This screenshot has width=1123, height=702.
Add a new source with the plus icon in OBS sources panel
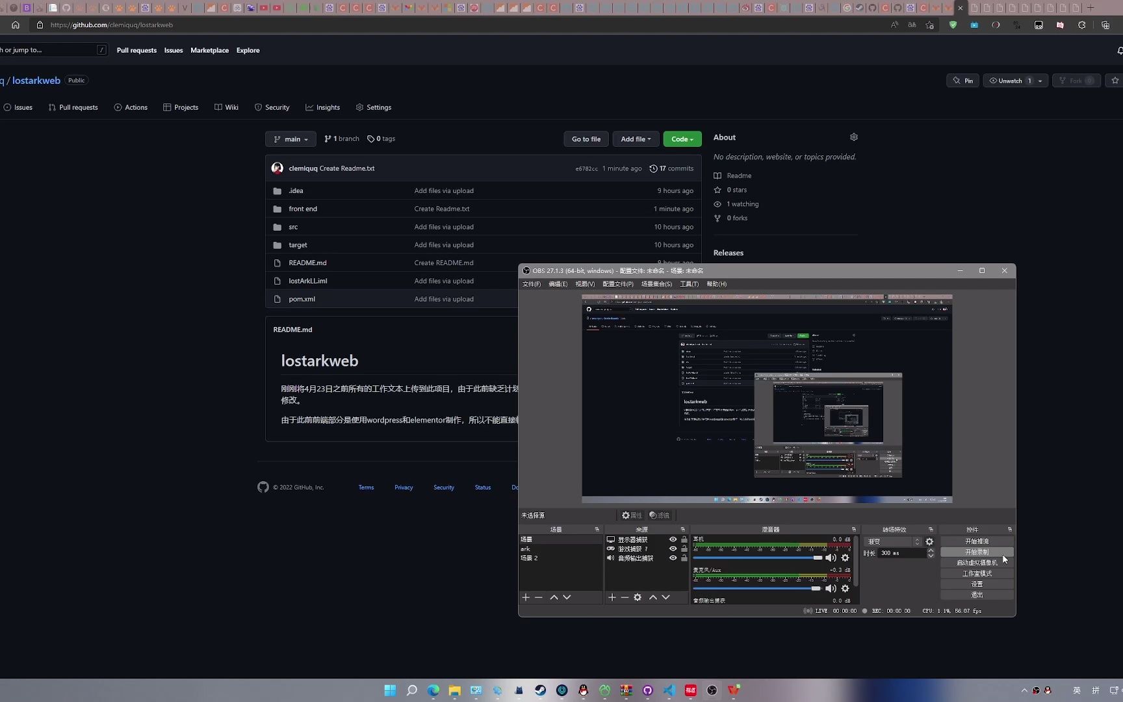(x=612, y=597)
